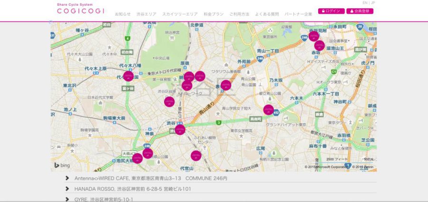
Task: Select the marker below 渋谷区役所 label
Action: tap(169, 102)
